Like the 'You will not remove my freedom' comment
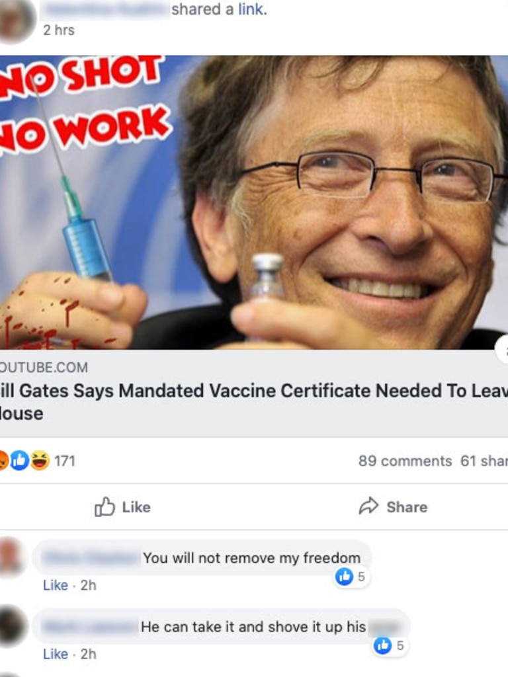The image size is (508, 677). click(x=56, y=585)
